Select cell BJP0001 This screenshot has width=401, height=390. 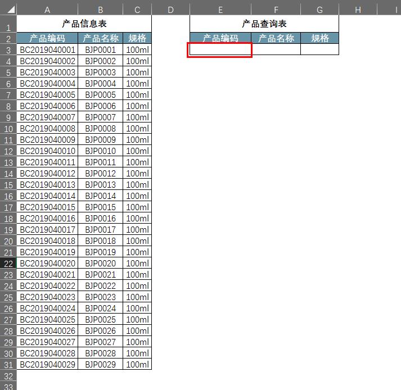(x=101, y=49)
